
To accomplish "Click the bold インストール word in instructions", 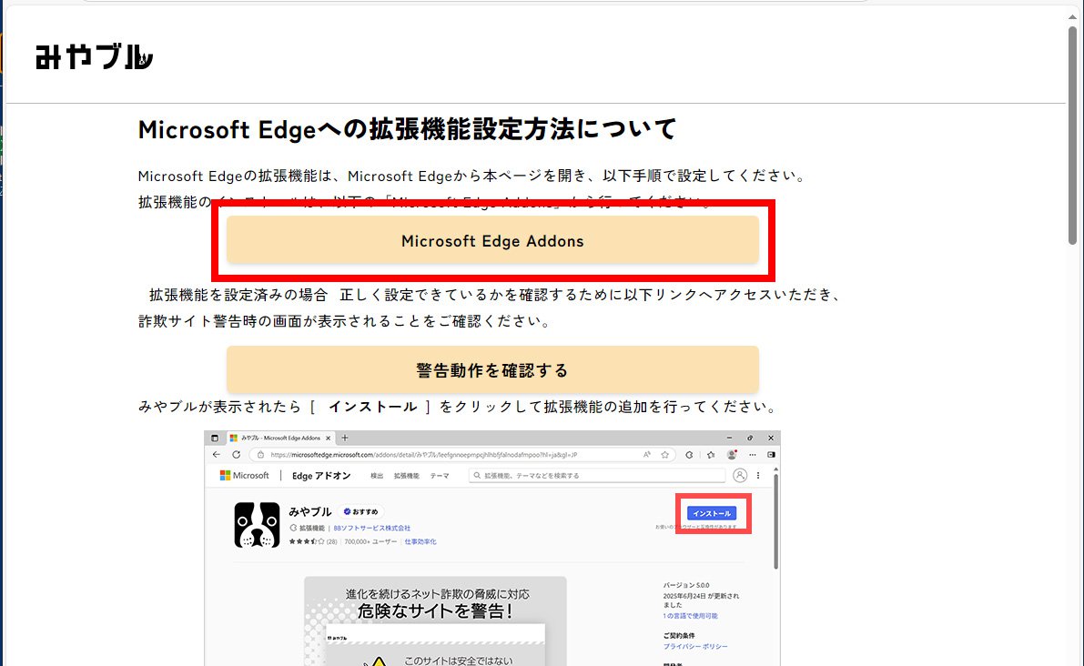I will [372, 407].
